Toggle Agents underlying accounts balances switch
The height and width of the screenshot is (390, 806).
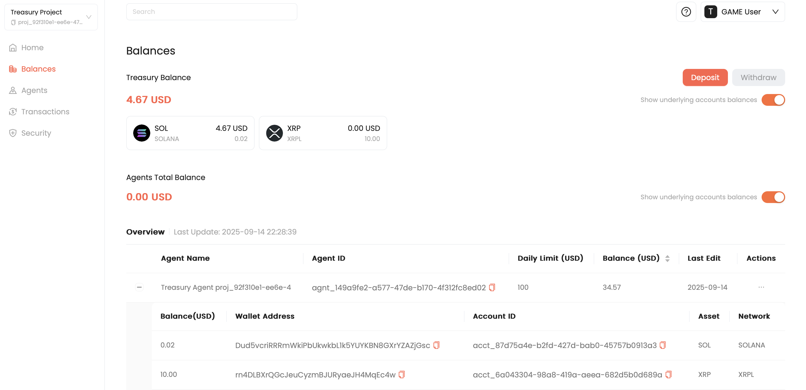point(773,197)
